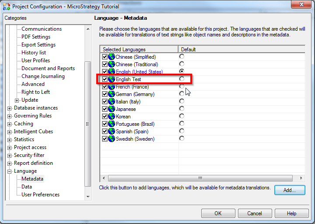Click the globe icon beside Chinese (Simplified)
The width and height of the screenshot is (315, 224).
[x=112, y=57]
